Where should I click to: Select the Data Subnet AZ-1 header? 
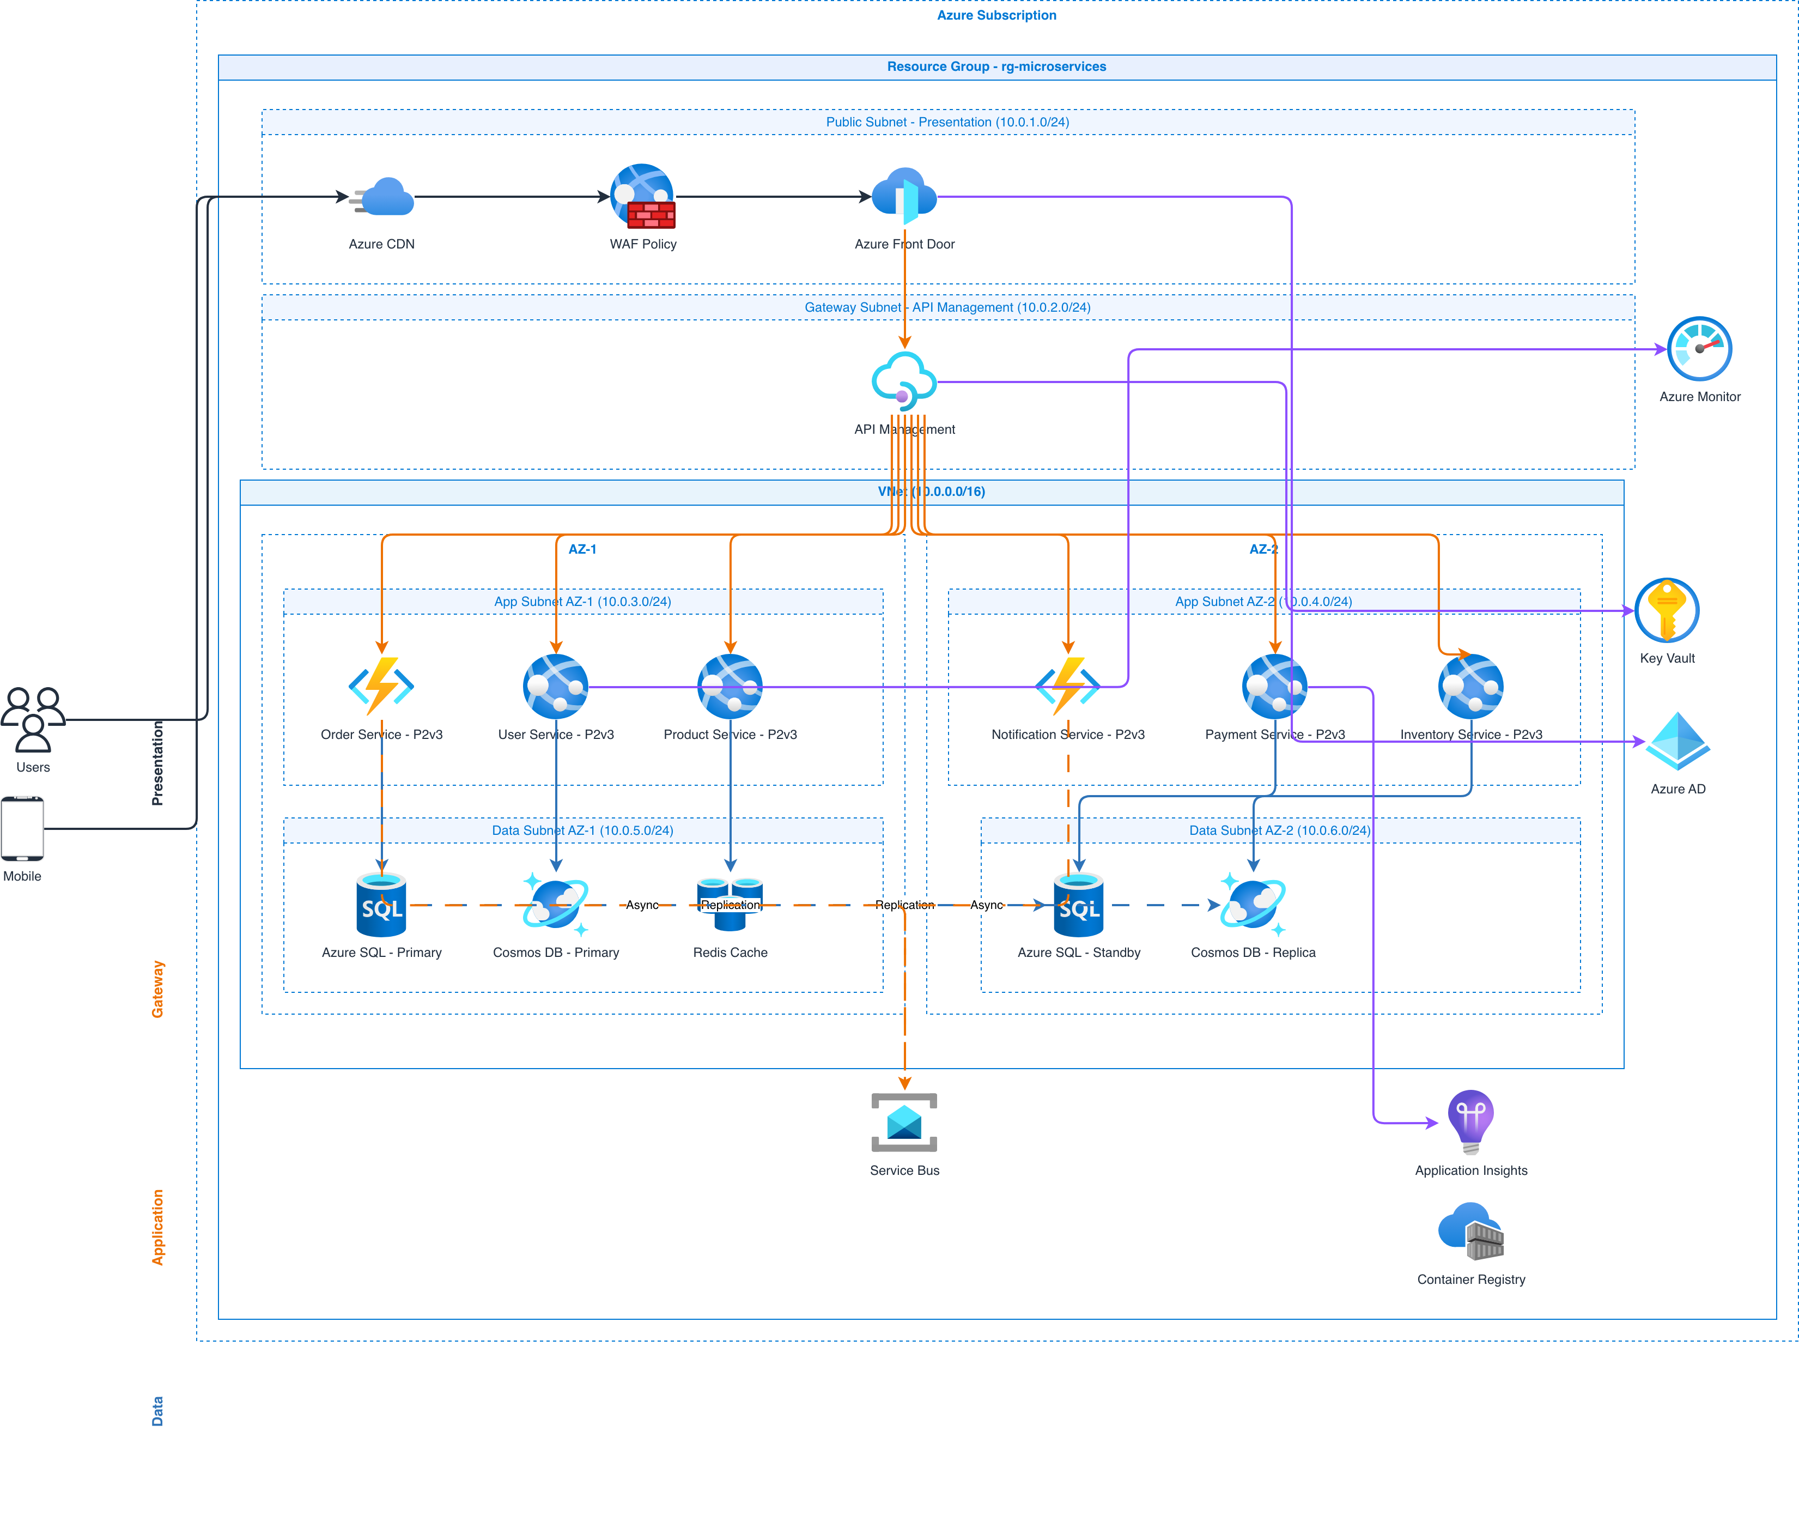582,830
